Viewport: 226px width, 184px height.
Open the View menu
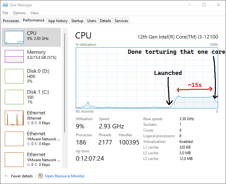coord(34,13)
